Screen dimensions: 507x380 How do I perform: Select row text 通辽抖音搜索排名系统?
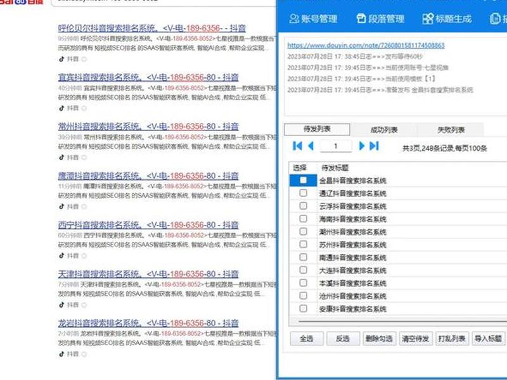[353, 193]
